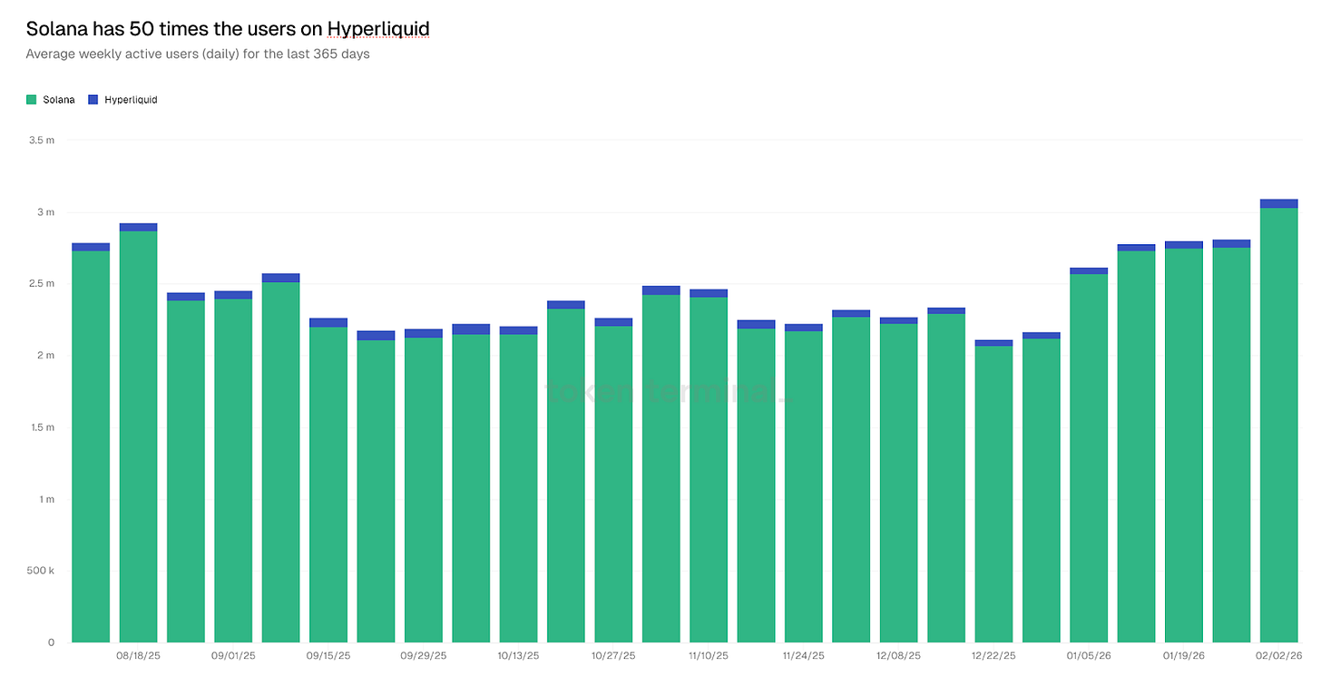Click the 01/05/26 date label
Screen dimensions: 1321x686
tap(1089, 654)
